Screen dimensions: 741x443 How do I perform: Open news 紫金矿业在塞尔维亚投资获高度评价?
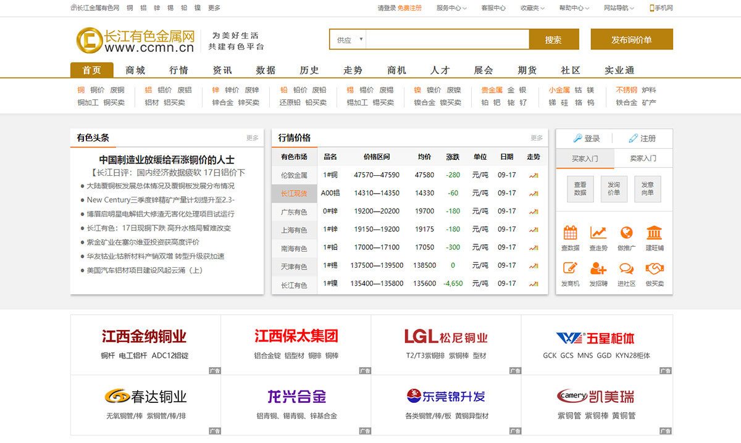(143, 242)
